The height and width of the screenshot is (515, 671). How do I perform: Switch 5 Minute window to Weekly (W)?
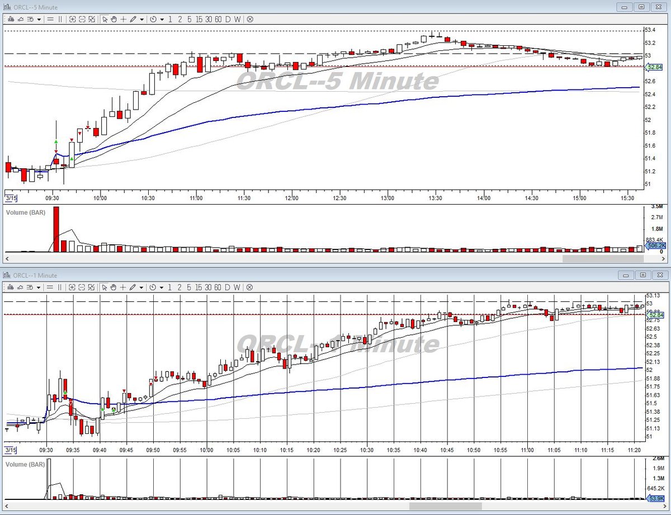(237, 19)
